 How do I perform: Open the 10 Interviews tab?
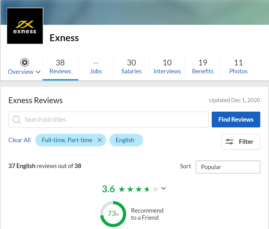[167, 67]
